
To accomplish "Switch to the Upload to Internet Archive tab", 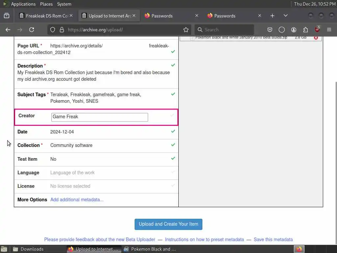I will 109,16.
